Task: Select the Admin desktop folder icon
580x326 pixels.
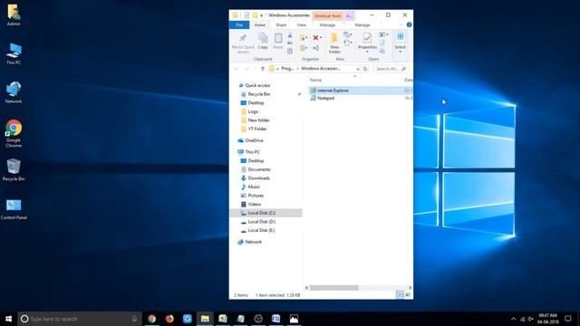Action: pos(14,15)
